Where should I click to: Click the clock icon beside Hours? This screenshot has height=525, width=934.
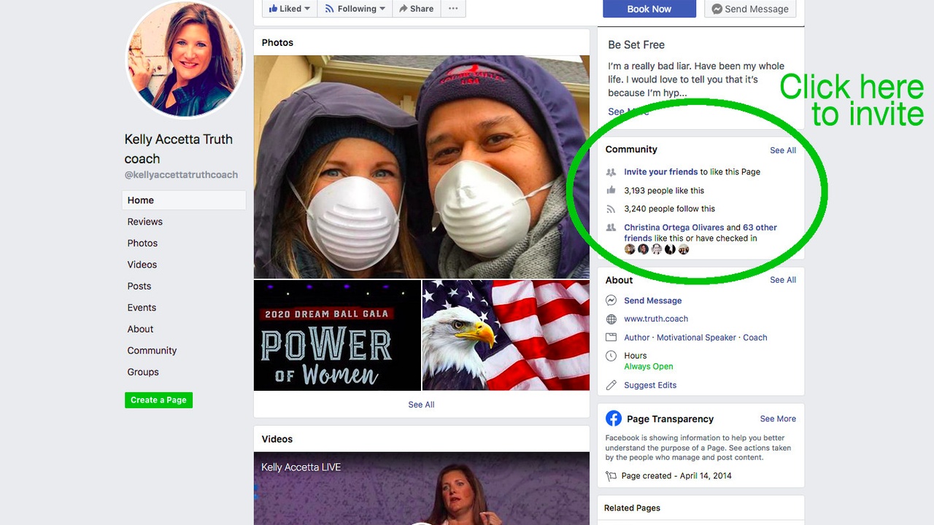pos(611,356)
